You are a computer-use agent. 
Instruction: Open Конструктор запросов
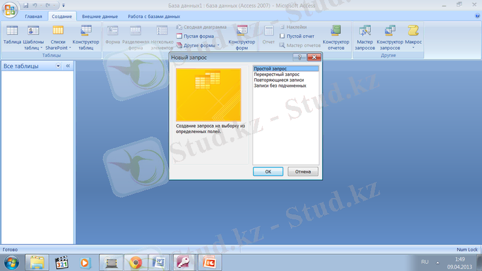tap(390, 37)
